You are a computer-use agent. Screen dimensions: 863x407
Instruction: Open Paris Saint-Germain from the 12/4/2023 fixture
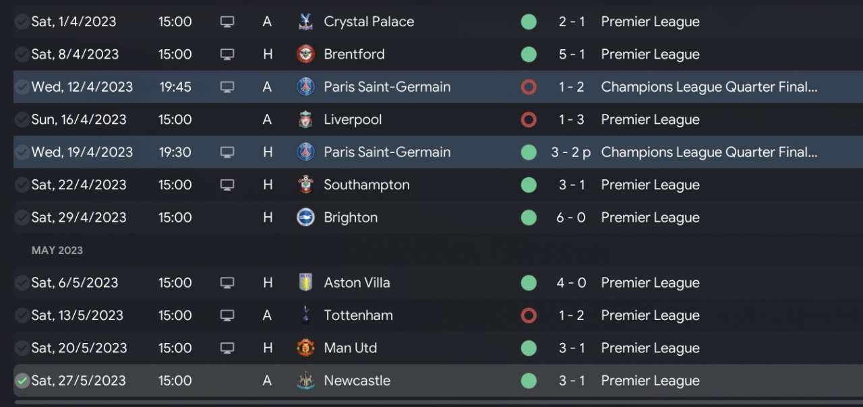point(387,87)
